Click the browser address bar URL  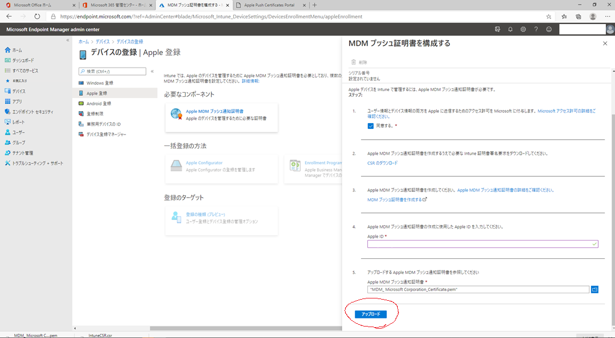(x=211, y=17)
